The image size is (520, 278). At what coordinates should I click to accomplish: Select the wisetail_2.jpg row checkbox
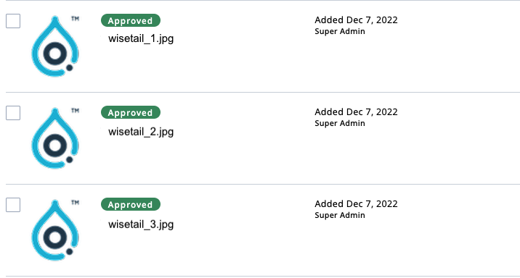[13, 113]
